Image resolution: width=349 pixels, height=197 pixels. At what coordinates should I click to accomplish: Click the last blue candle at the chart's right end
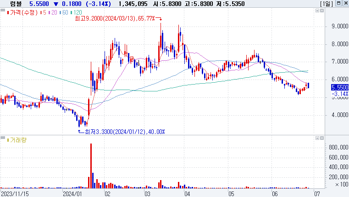[308, 85]
